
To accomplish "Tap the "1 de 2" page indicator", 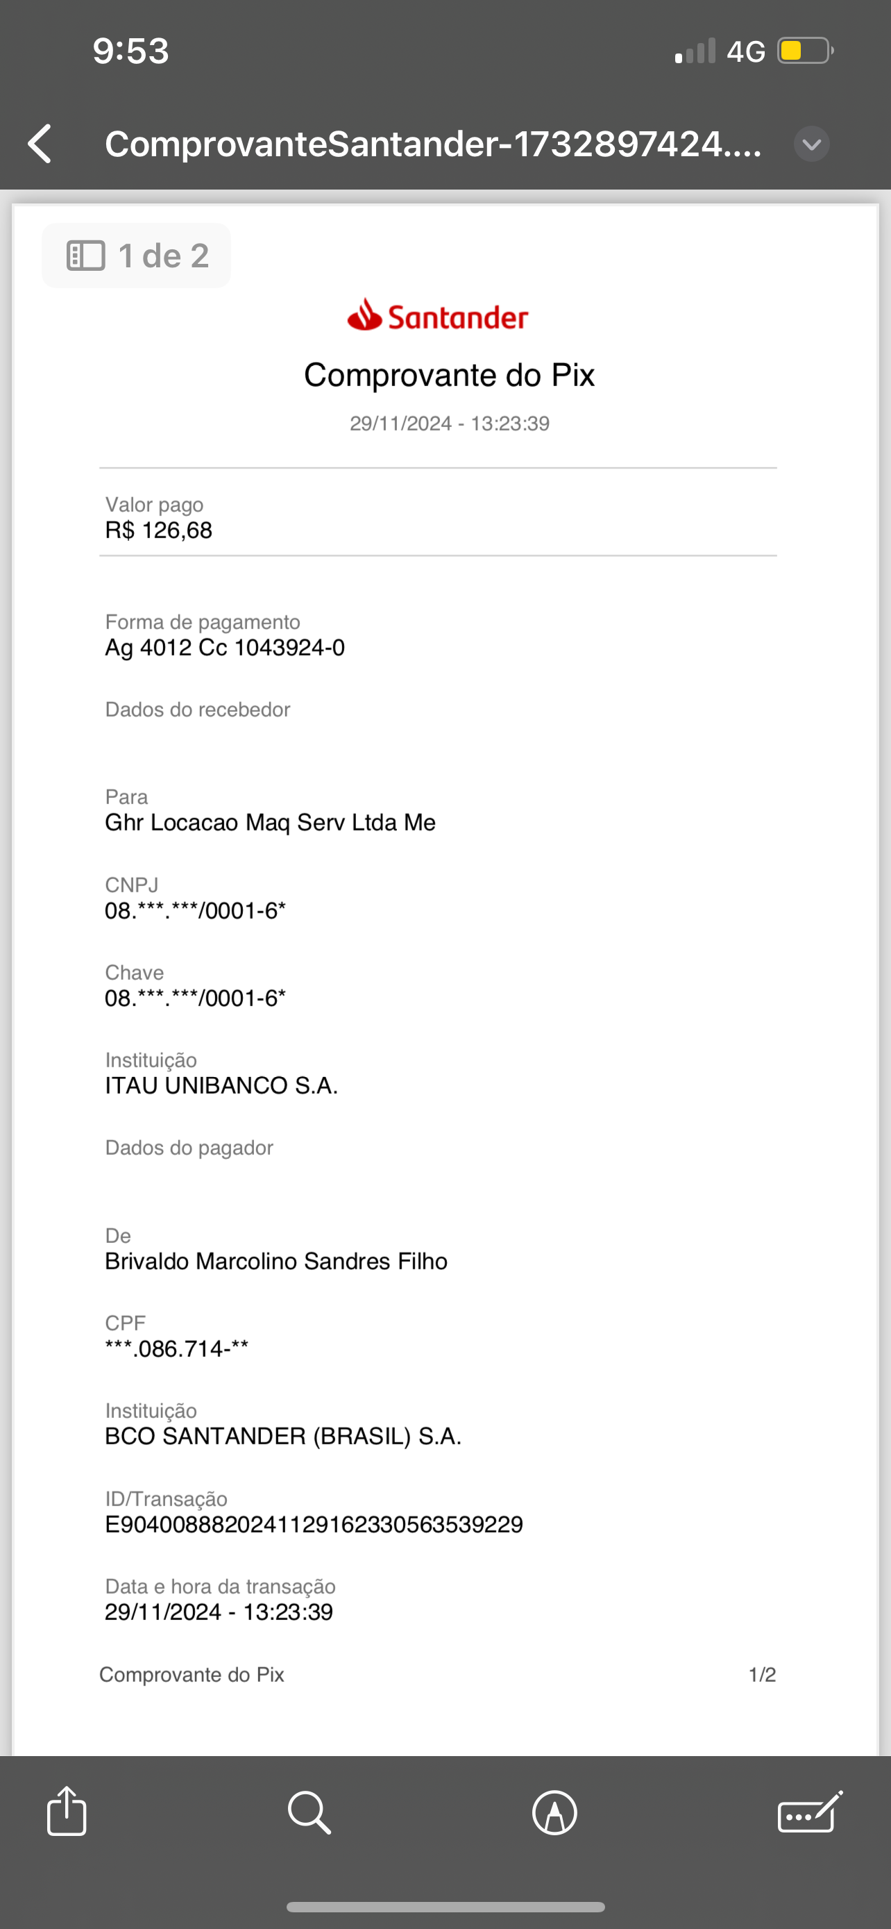I will 163,256.
